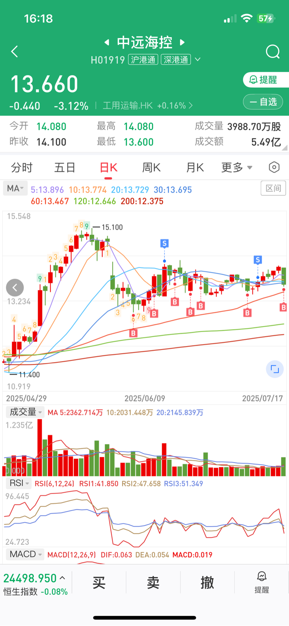Open chart settings hexagon icon
289x626 pixels.
274,167
